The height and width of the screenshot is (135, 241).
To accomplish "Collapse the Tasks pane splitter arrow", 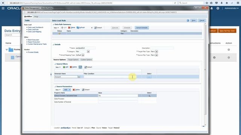I will (x=51, y=74).
